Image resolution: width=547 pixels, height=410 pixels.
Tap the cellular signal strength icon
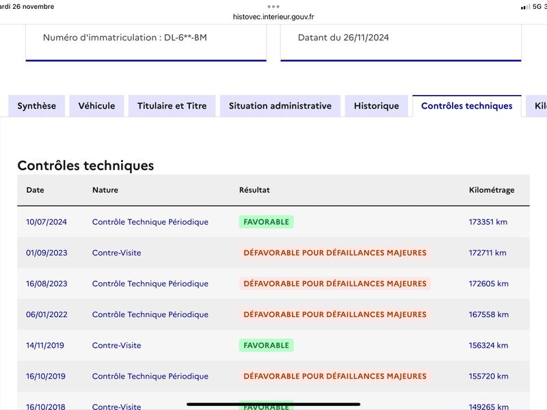pyautogui.click(x=525, y=7)
